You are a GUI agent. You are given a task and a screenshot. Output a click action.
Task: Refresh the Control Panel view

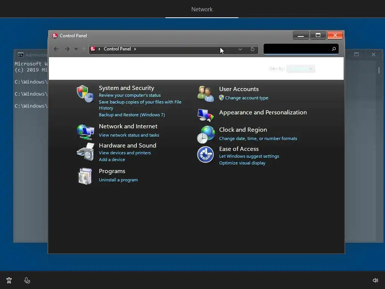point(252,49)
